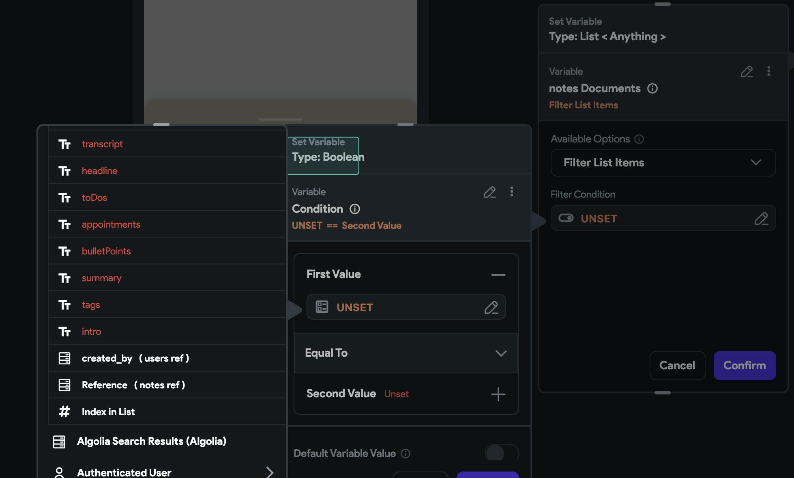Select the transcript field from the list
Image resolution: width=794 pixels, height=478 pixels.
[102, 144]
